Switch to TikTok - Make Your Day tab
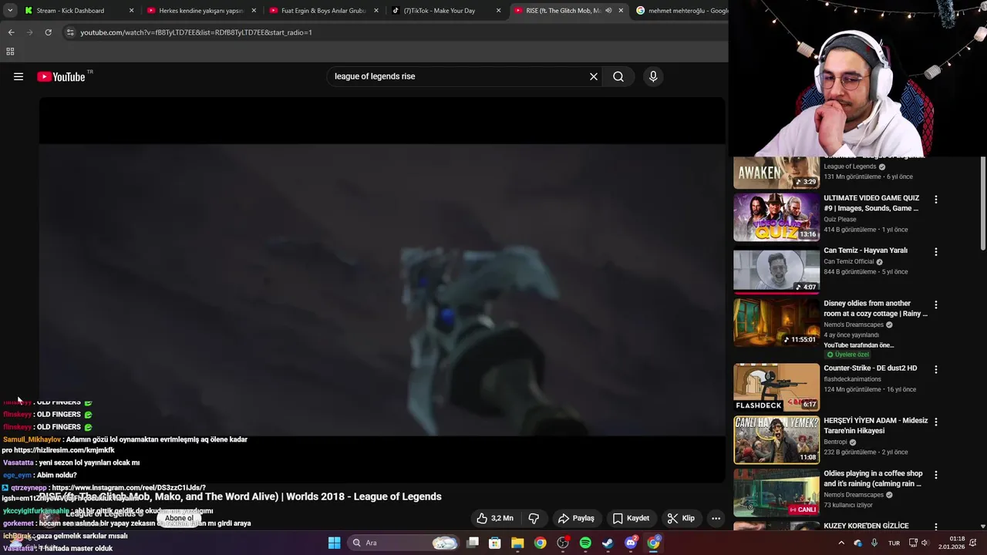 click(x=445, y=11)
